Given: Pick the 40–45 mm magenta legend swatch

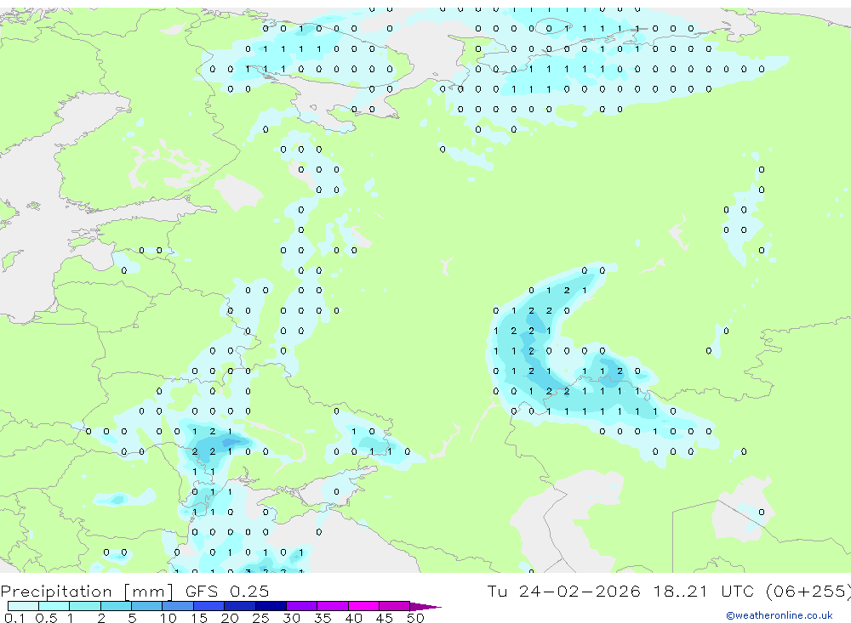Looking at the screenshot, I should tap(363, 606).
